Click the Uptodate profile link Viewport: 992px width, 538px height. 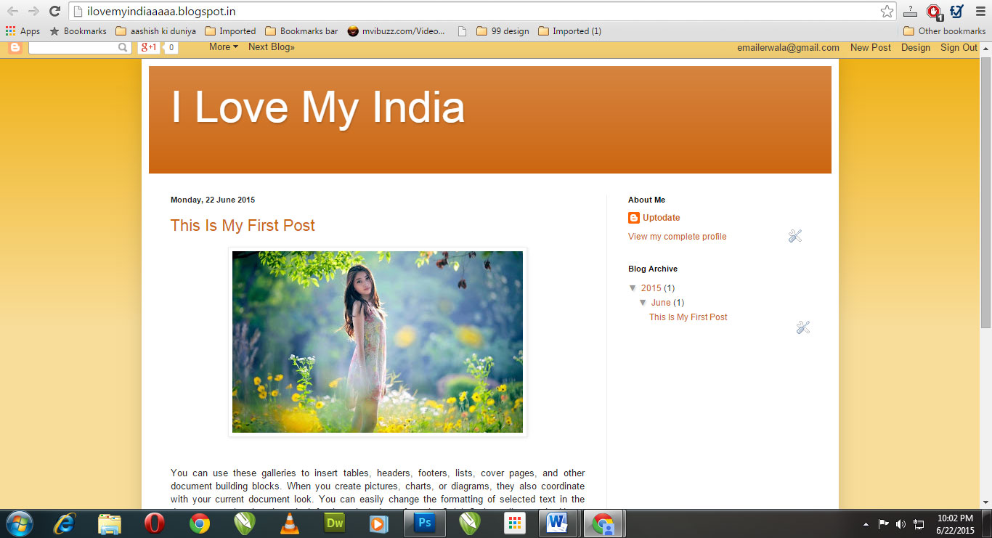(x=662, y=218)
